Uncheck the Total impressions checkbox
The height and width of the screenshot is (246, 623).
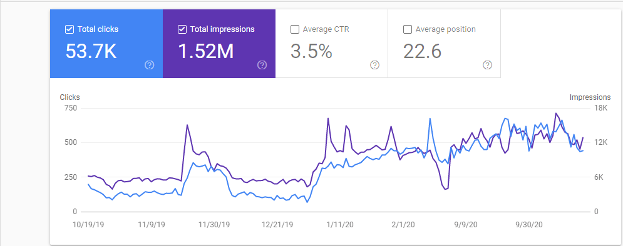click(x=182, y=29)
